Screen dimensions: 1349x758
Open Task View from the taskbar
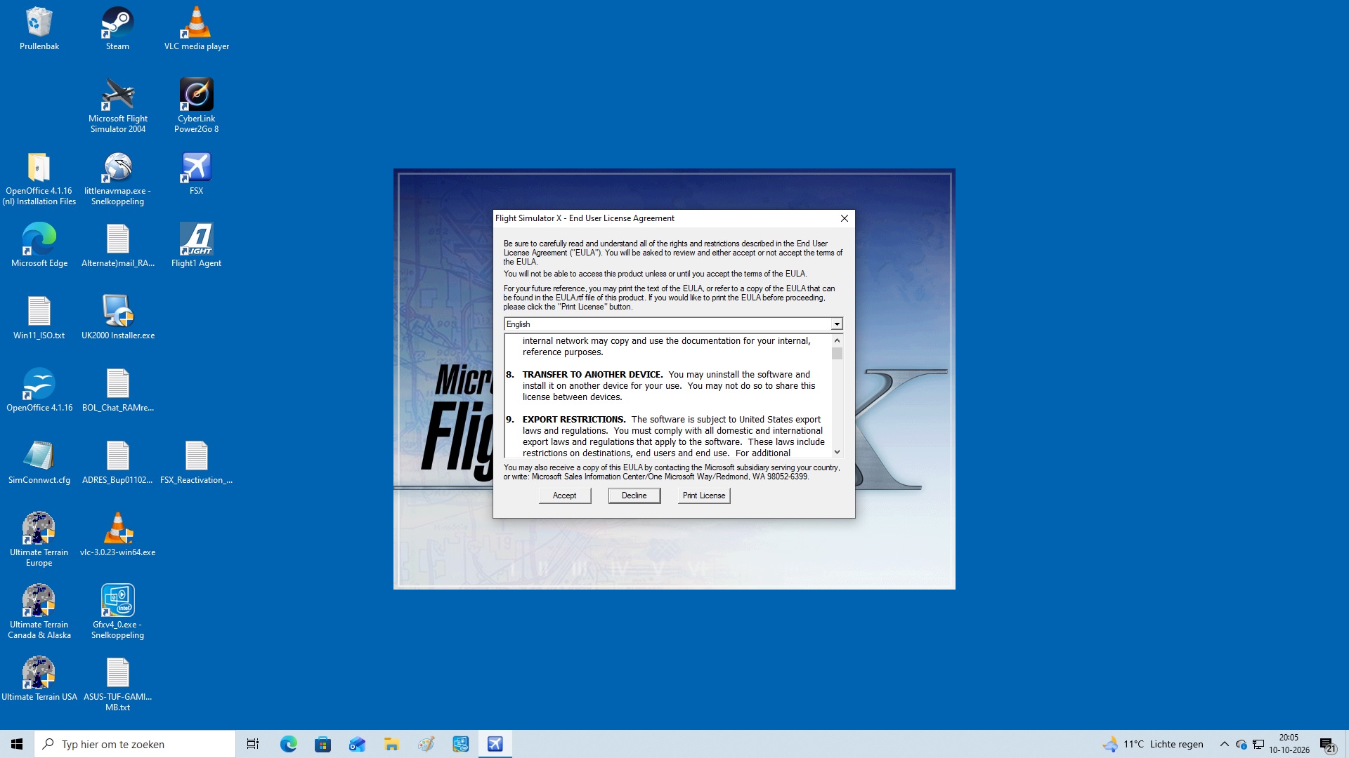[x=253, y=744]
